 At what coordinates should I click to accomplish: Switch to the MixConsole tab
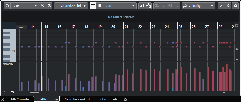coord(20,99)
